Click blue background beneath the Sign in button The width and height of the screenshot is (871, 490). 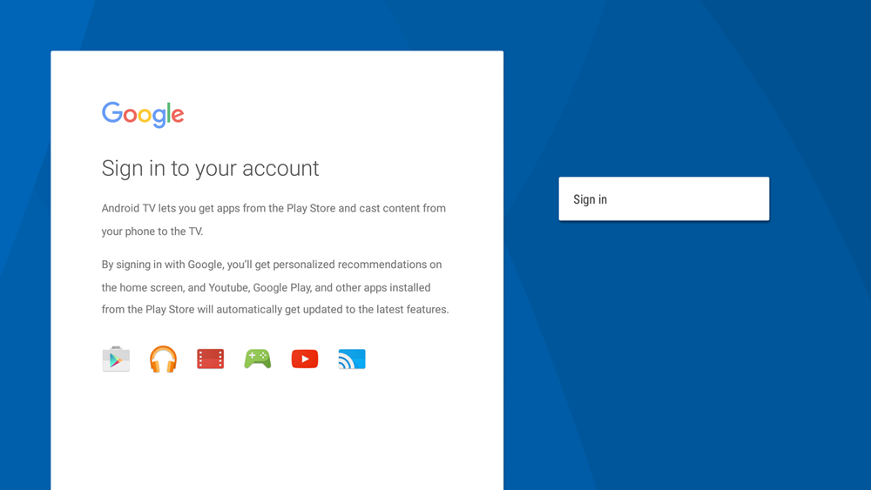click(664, 333)
